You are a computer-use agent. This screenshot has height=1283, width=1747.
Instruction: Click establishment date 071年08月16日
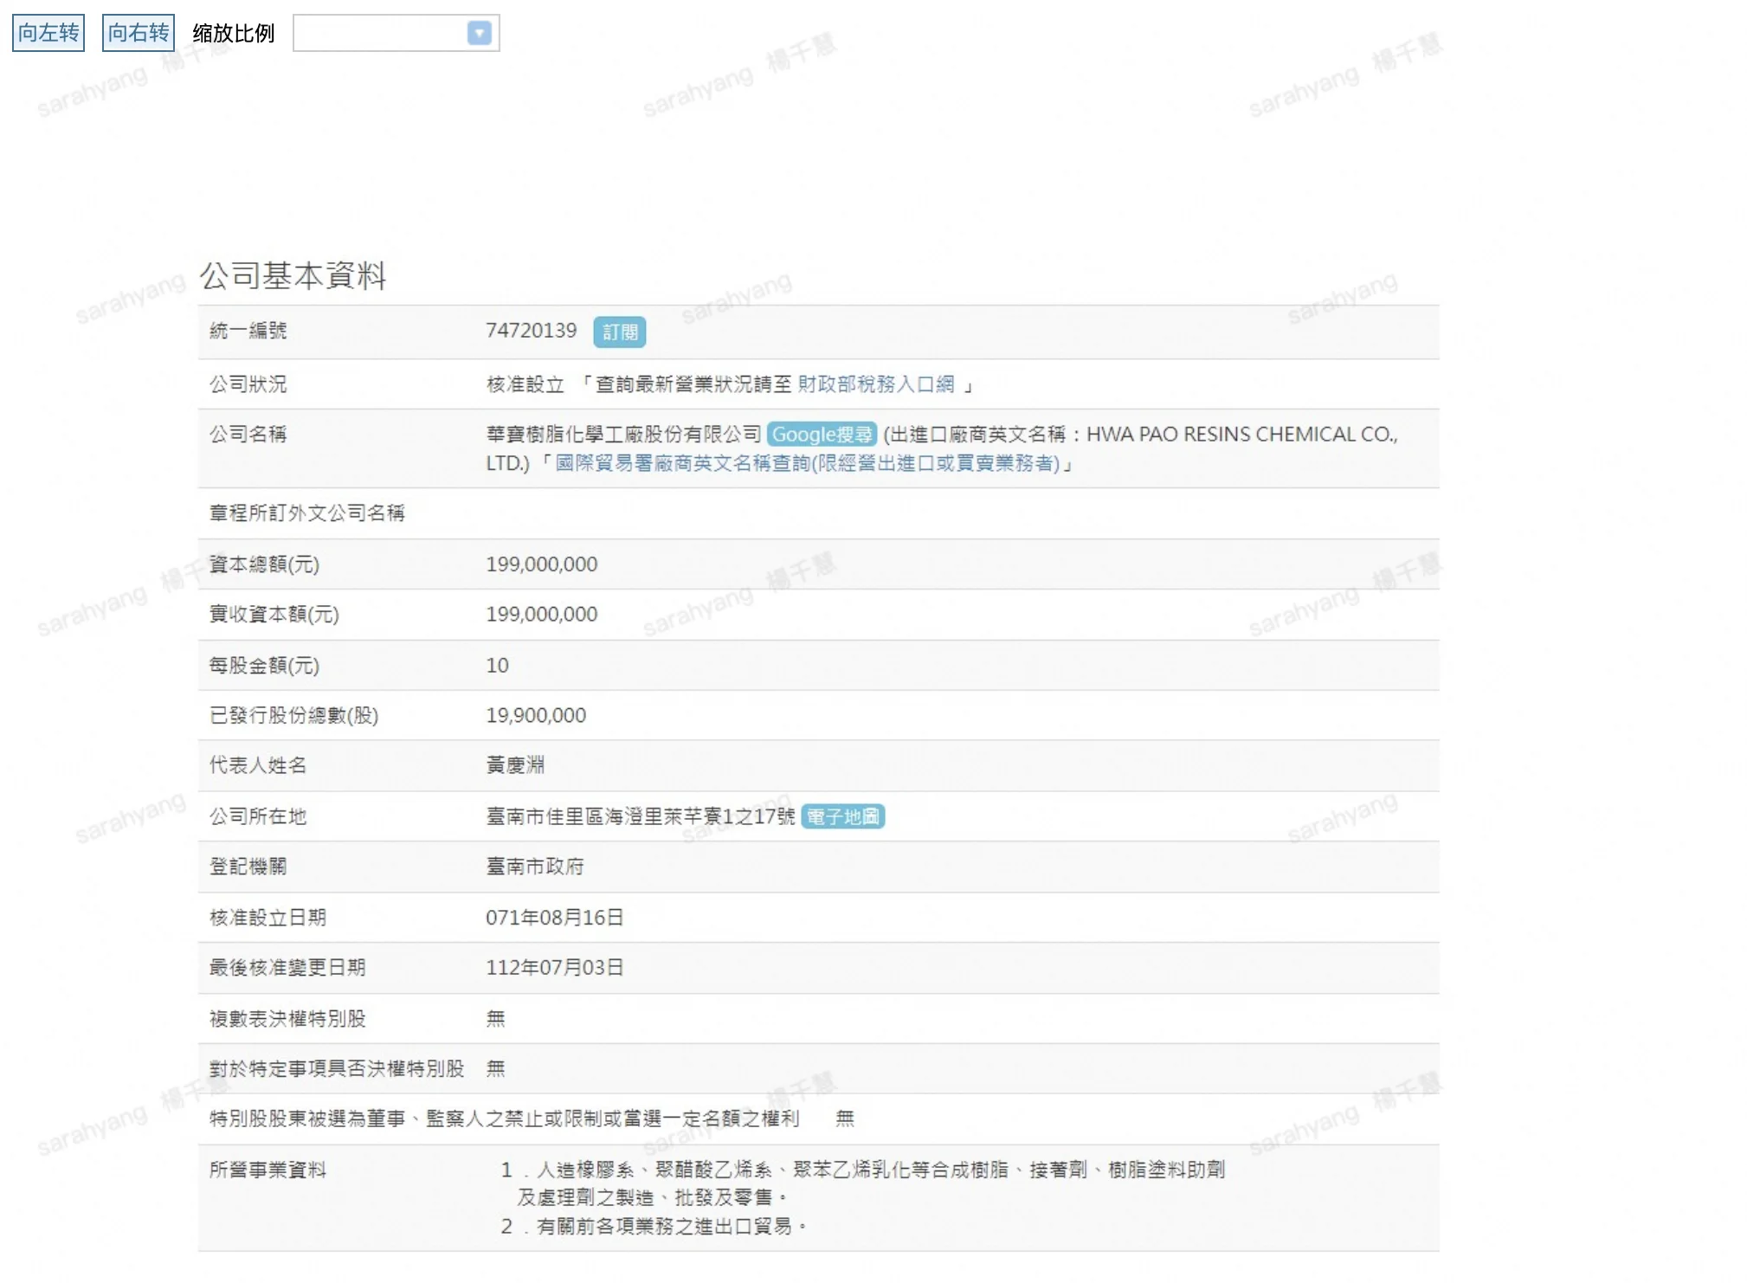(554, 918)
